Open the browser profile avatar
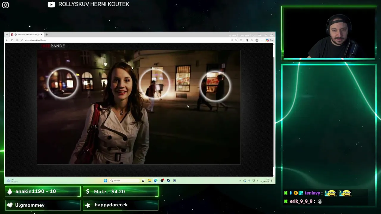 257,40
